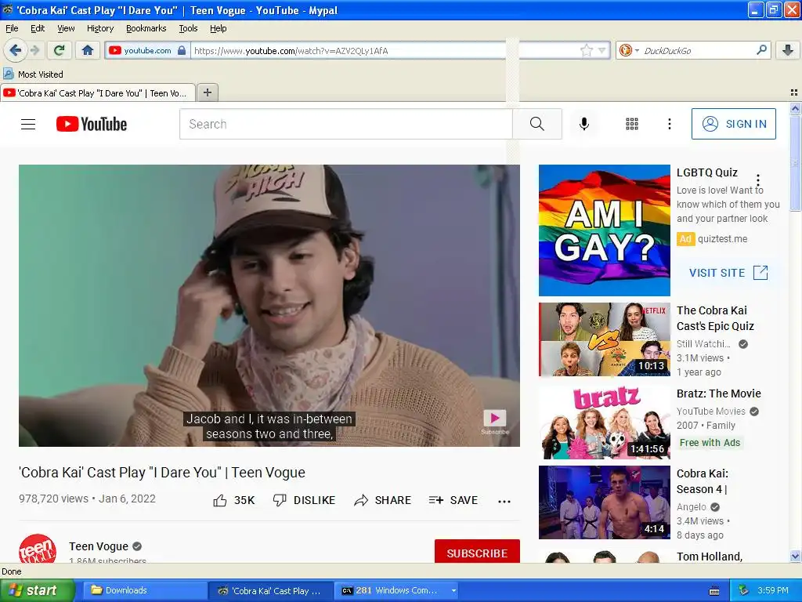Select the 'Cobra Kai' Cast Play browser tab
The height and width of the screenshot is (602, 802).
point(98,93)
